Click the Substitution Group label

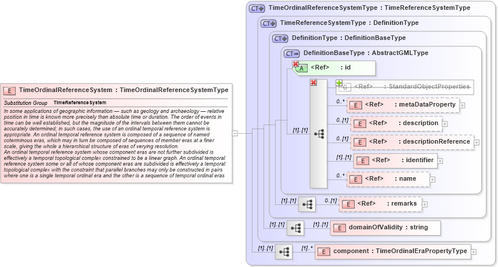click(26, 103)
